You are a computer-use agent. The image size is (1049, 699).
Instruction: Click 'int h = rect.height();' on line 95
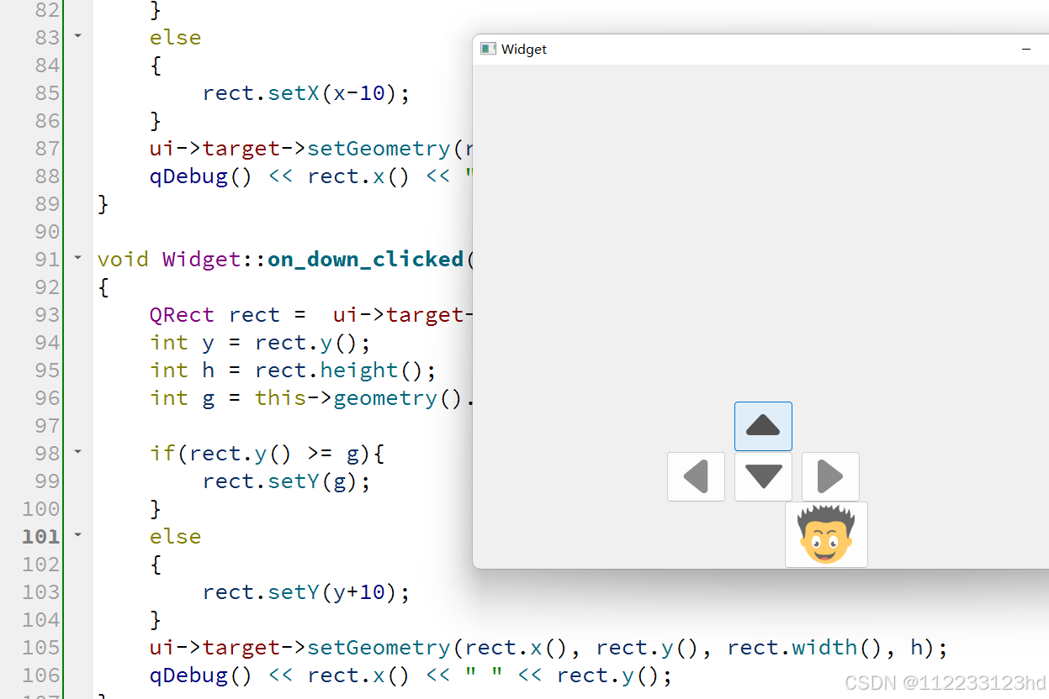point(293,370)
